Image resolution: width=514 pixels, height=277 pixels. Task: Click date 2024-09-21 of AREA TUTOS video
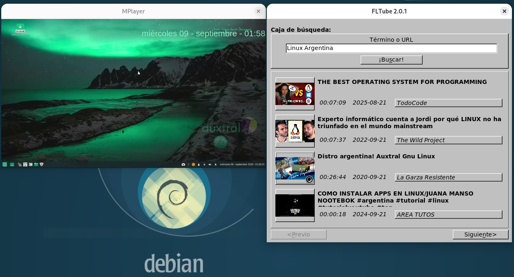369,214
